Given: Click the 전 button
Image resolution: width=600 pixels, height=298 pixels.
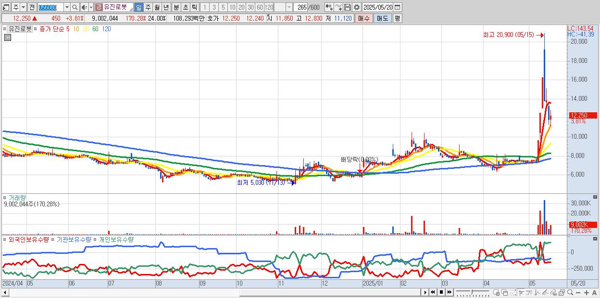Looking at the screenshot, I should click(32, 7).
